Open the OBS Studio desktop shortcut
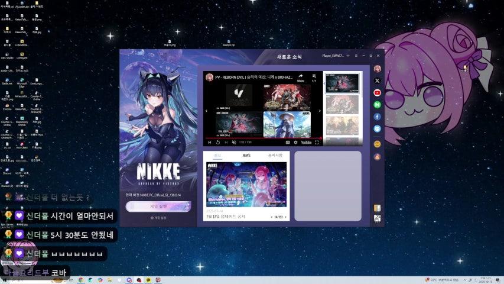Image resolution: width=504 pixels, height=284 pixels. point(7,56)
